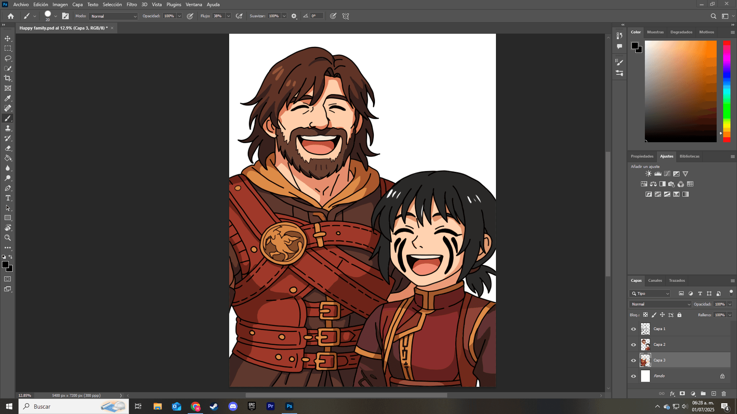Open the Tipo layer filter dropdown

[x=650, y=294]
